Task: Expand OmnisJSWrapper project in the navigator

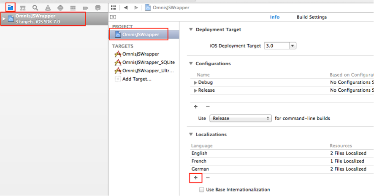Action: pos(4,19)
